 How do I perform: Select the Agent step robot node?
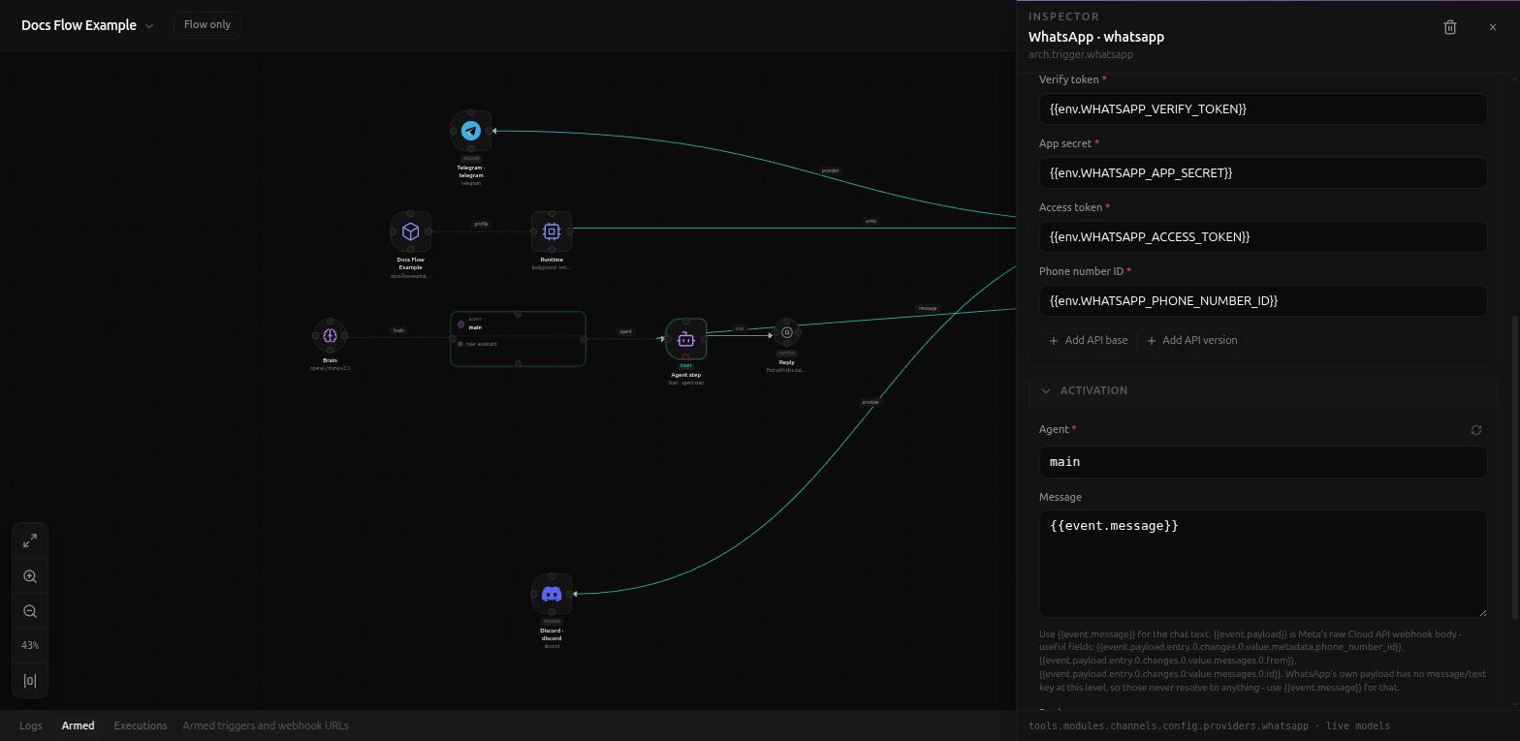(x=686, y=339)
